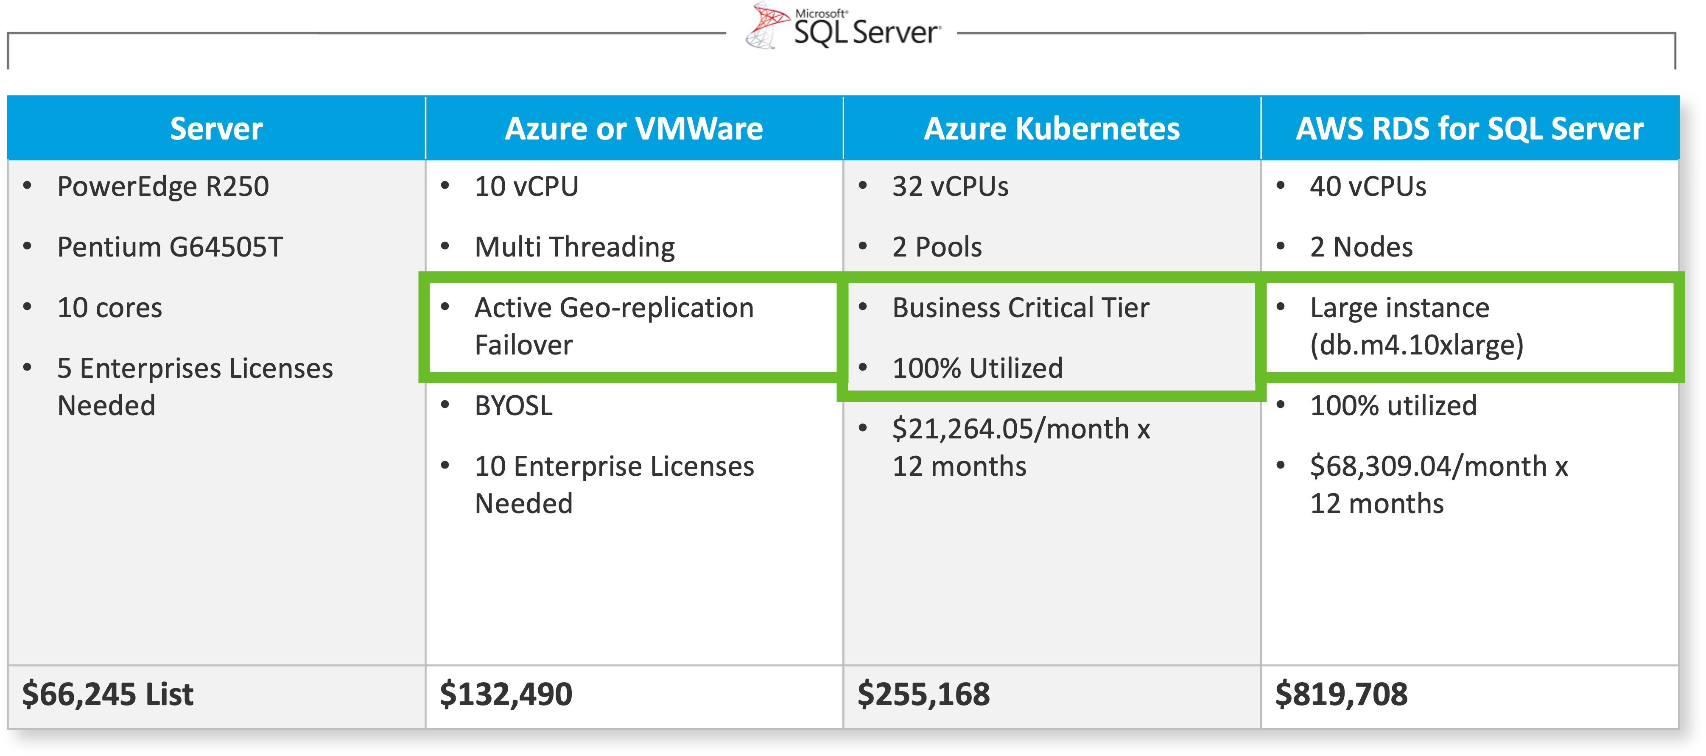This screenshot has width=1706, height=756.
Task: Click the $66,245 List total cell
Action: click(x=107, y=695)
